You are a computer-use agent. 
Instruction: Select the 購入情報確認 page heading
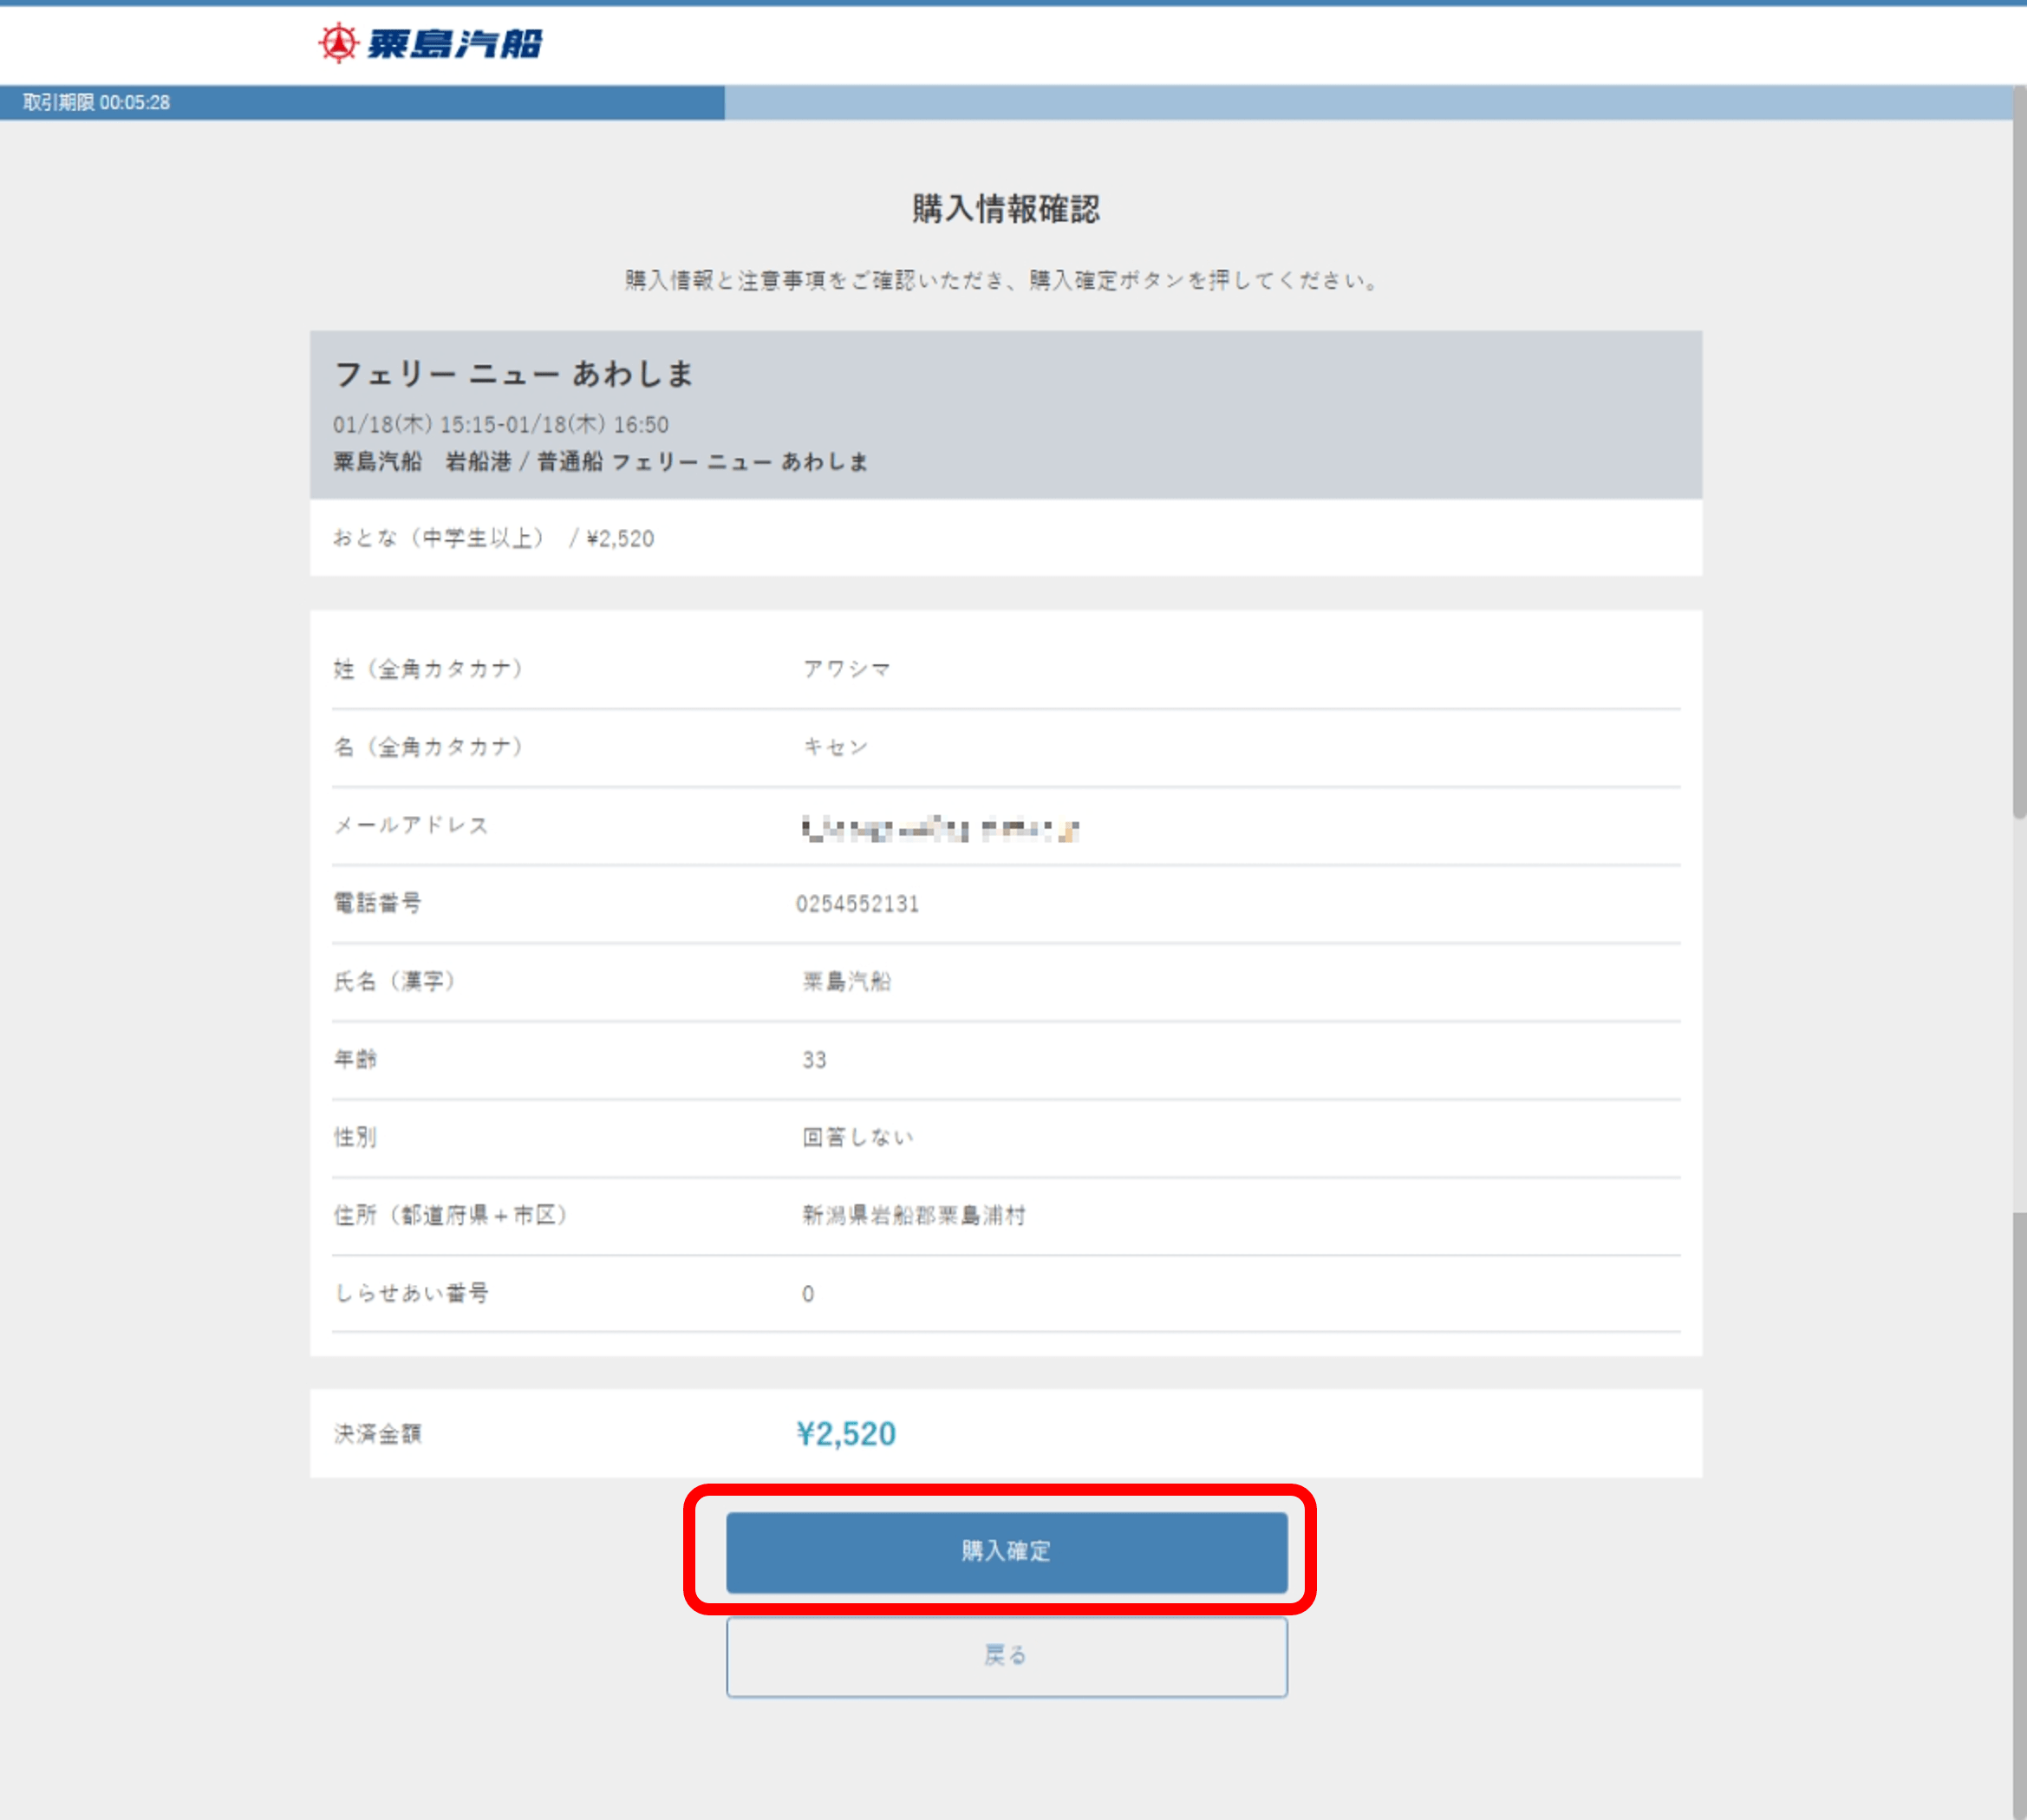[1005, 209]
